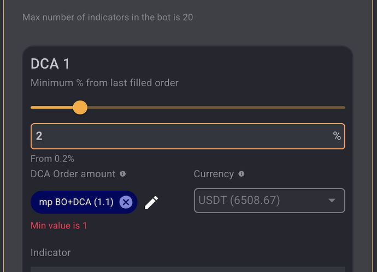Image resolution: width=377 pixels, height=272 pixels.
Task: Expand the Currency dropdown arrow
Action: pyautogui.click(x=332, y=200)
